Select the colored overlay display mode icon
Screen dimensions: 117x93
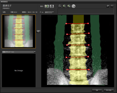coord(47,6)
